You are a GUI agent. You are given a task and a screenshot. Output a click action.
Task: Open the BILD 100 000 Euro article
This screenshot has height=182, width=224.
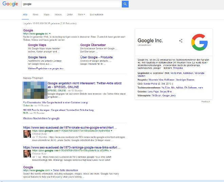point(58,110)
